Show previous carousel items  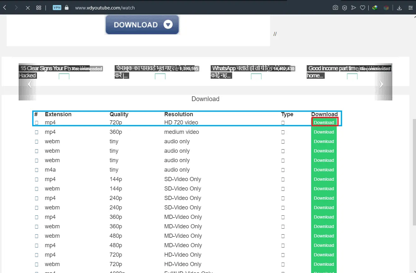point(30,84)
